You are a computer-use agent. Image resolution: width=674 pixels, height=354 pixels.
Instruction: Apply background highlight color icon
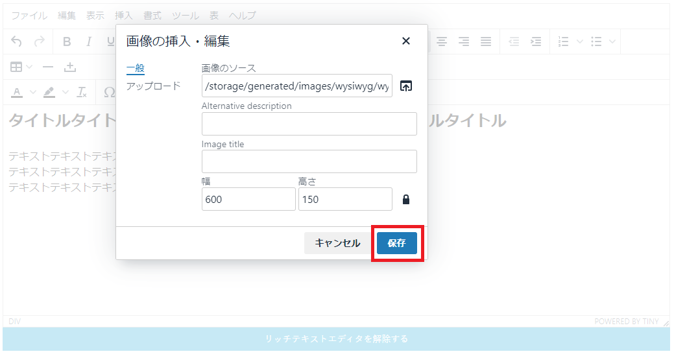click(49, 92)
